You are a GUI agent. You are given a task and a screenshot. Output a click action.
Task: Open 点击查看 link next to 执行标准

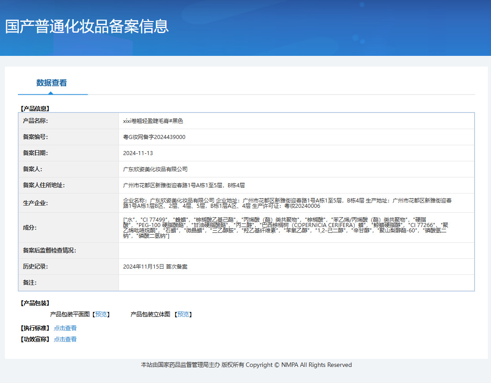tap(65, 328)
